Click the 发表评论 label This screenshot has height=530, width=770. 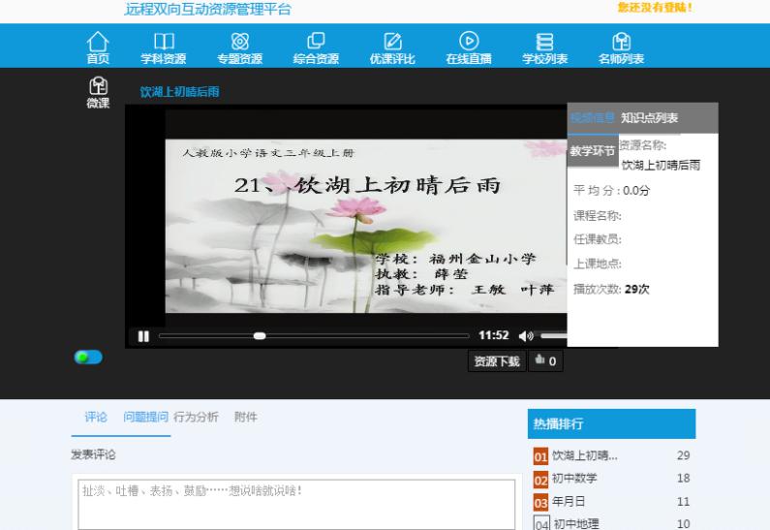[x=93, y=454]
